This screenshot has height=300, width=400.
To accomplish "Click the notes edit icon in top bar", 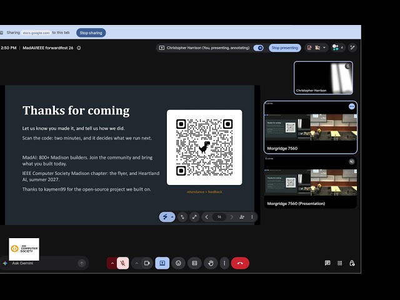I will 309,47.
